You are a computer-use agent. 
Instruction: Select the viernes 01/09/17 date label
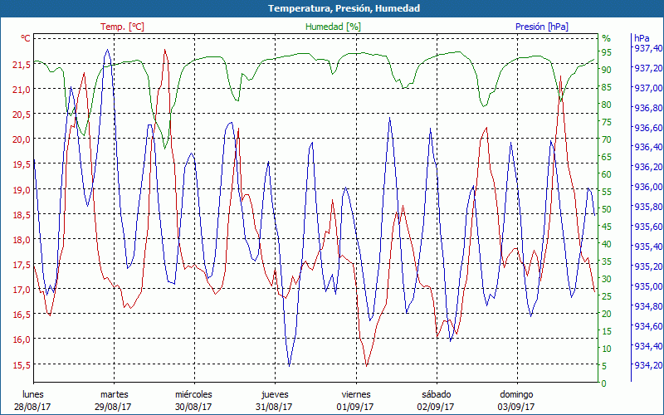point(355,400)
